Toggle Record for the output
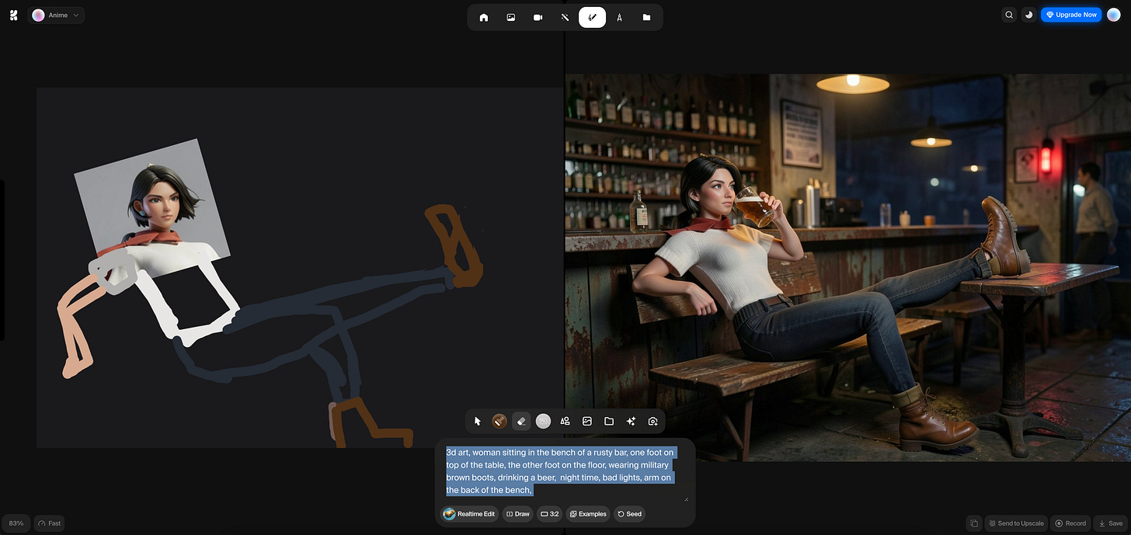 1070,523
